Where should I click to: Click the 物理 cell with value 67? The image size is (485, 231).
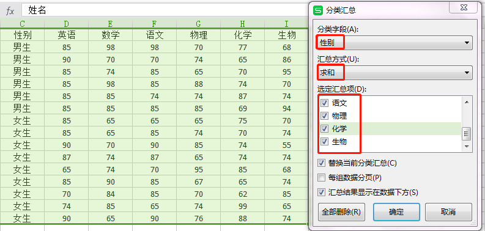point(199,182)
